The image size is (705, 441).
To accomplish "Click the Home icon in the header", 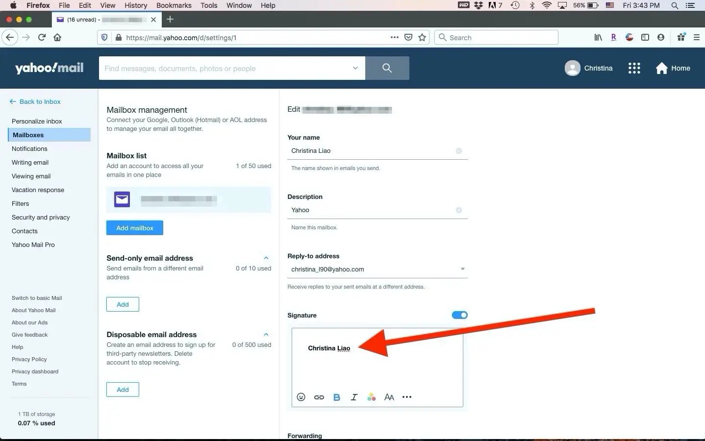I will [x=662, y=68].
